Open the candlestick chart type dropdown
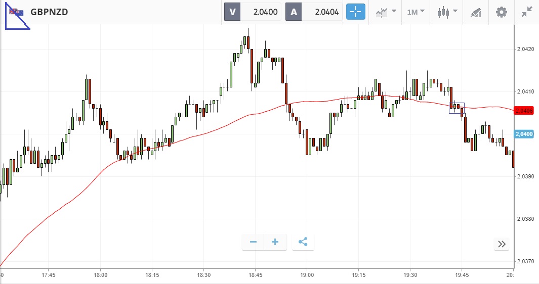 click(x=447, y=12)
